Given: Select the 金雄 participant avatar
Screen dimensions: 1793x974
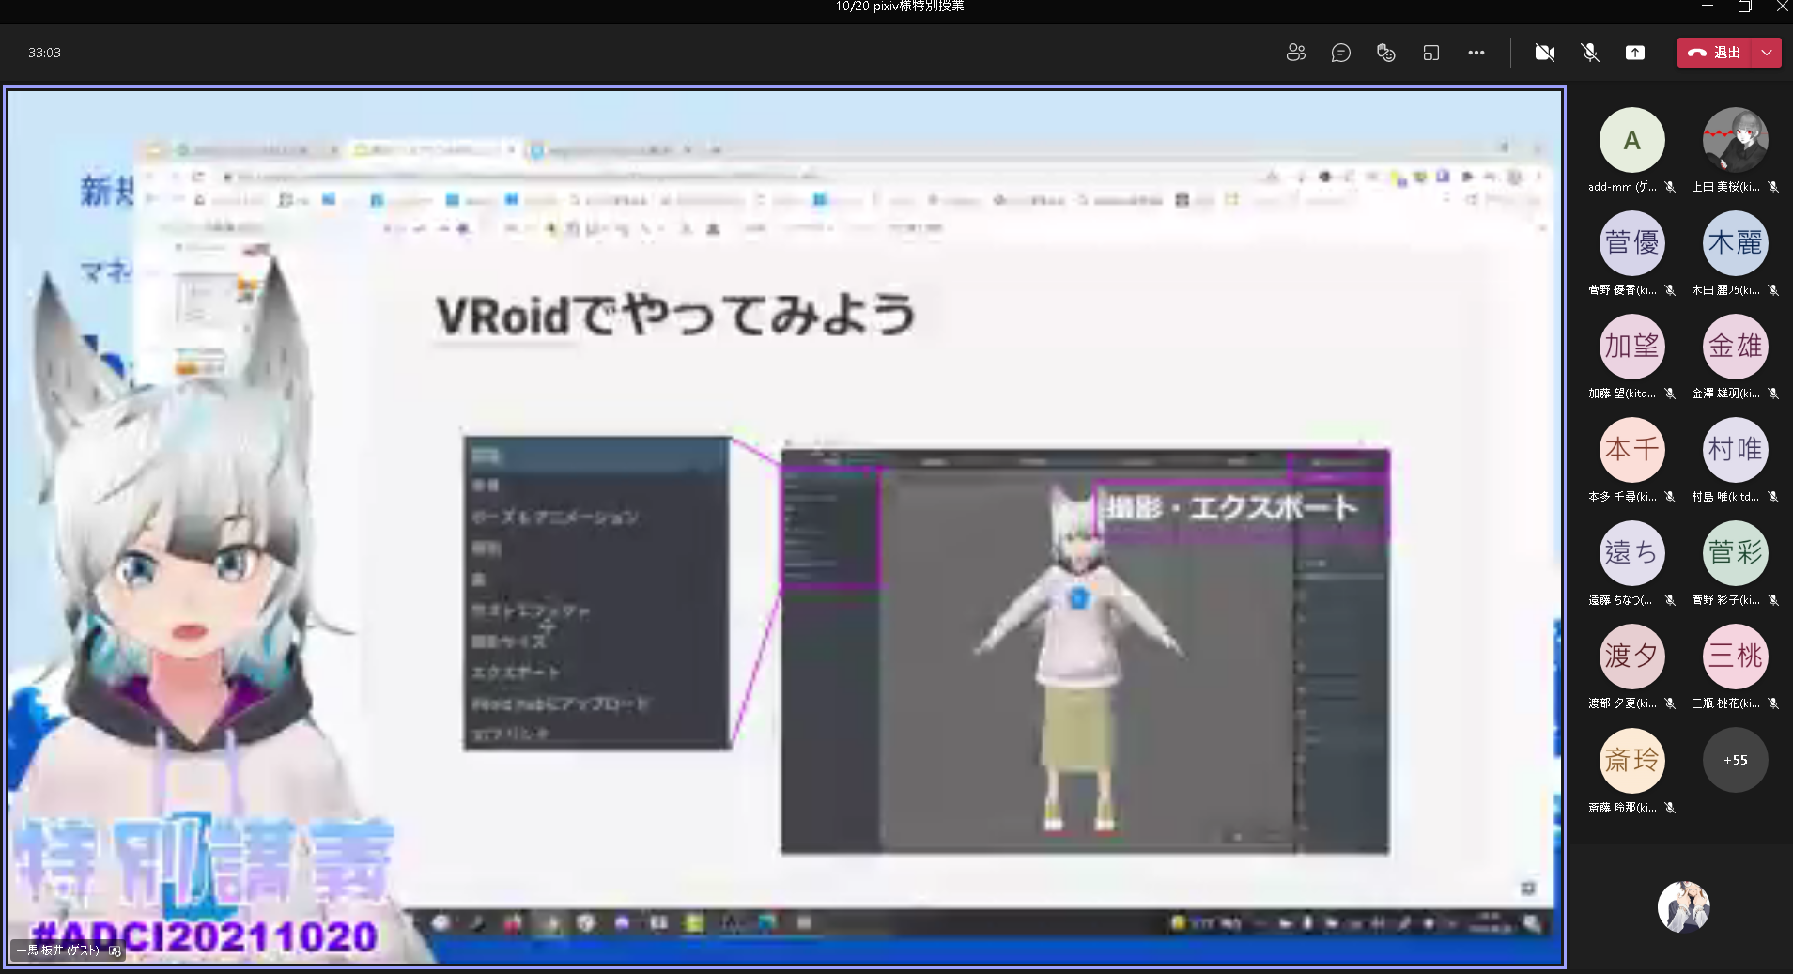Looking at the screenshot, I should pos(1735,347).
